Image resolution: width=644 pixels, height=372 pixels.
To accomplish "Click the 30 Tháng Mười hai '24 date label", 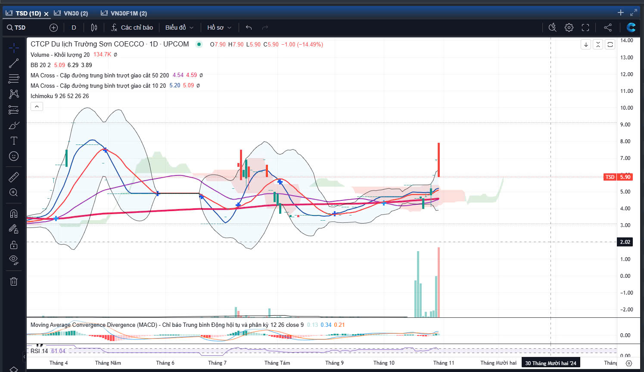I will click(551, 363).
